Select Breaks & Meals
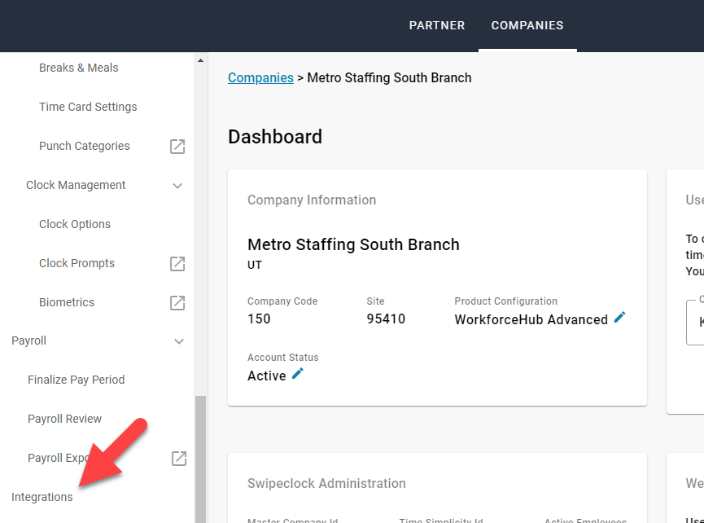The height and width of the screenshot is (523, 704). [78, 68]
